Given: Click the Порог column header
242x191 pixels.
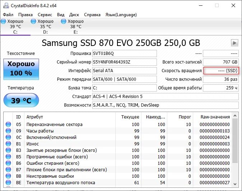Looking at the screenshot, I should [180, 117].
